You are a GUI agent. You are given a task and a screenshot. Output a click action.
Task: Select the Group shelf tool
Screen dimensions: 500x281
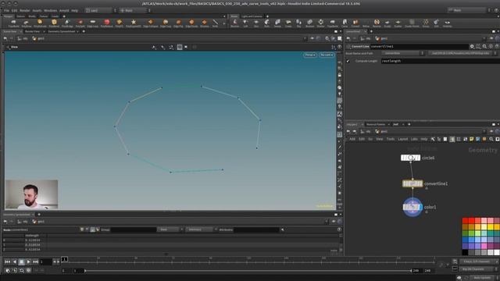[426, 23]
